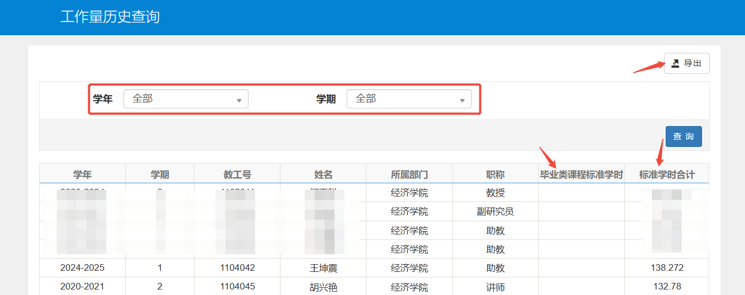Select the 职称 column header
The image size is (745, 295).
tap(495, 174)
